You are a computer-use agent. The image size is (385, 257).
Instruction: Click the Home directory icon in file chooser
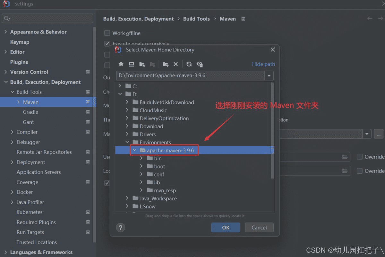(121, 64)
